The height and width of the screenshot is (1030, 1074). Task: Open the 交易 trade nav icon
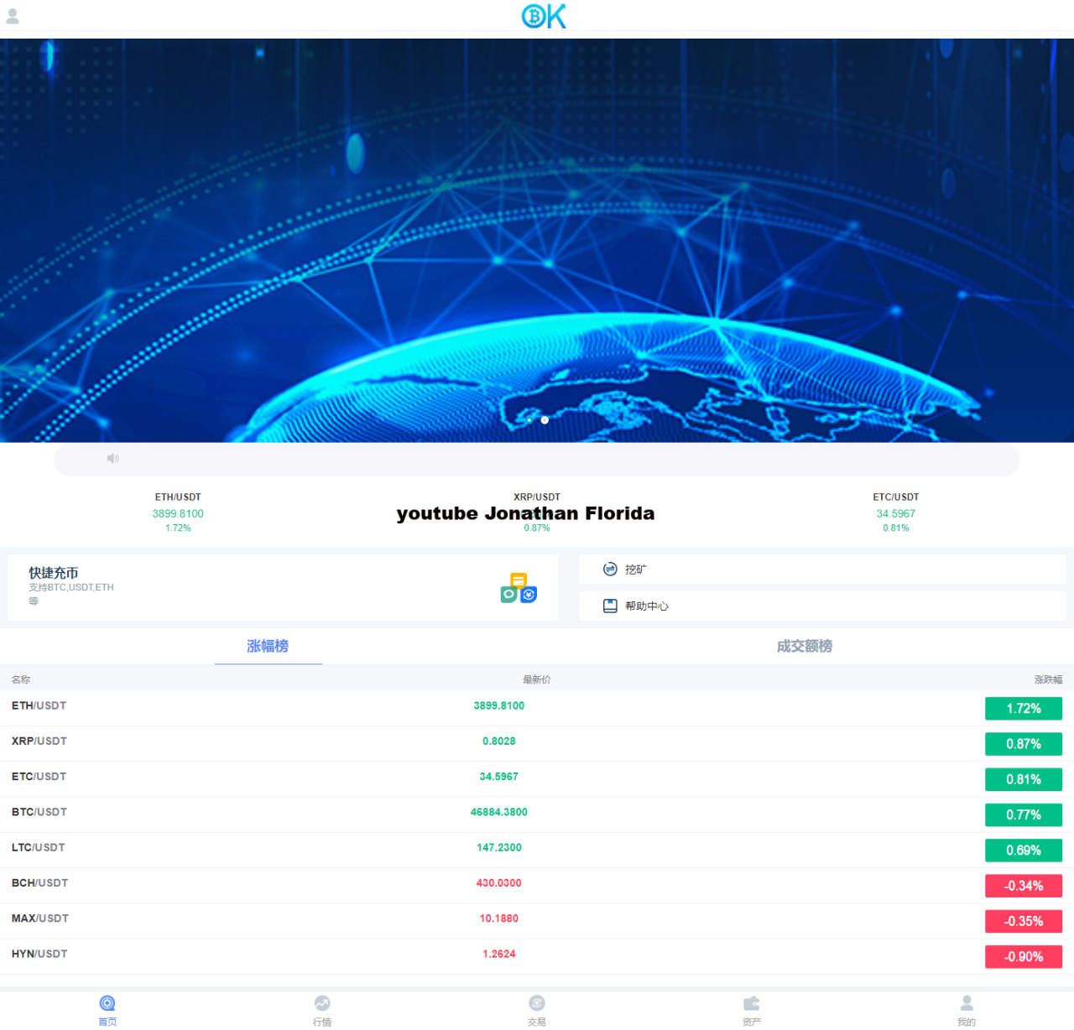click(x=537, y=1003)
